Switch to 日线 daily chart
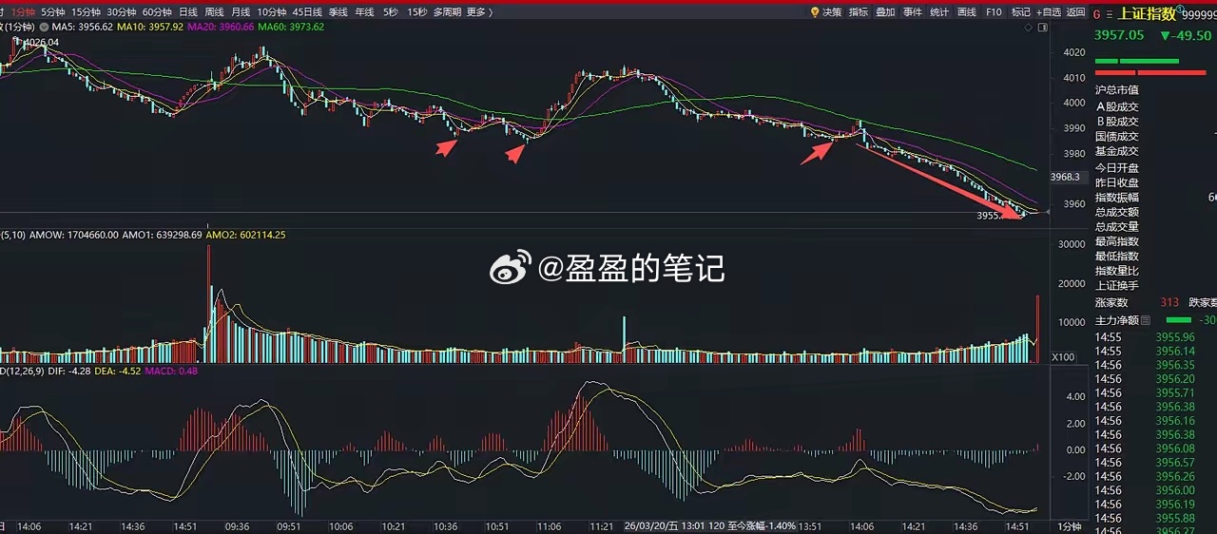This screenshot has height=534, width=1217. (188, 12)
